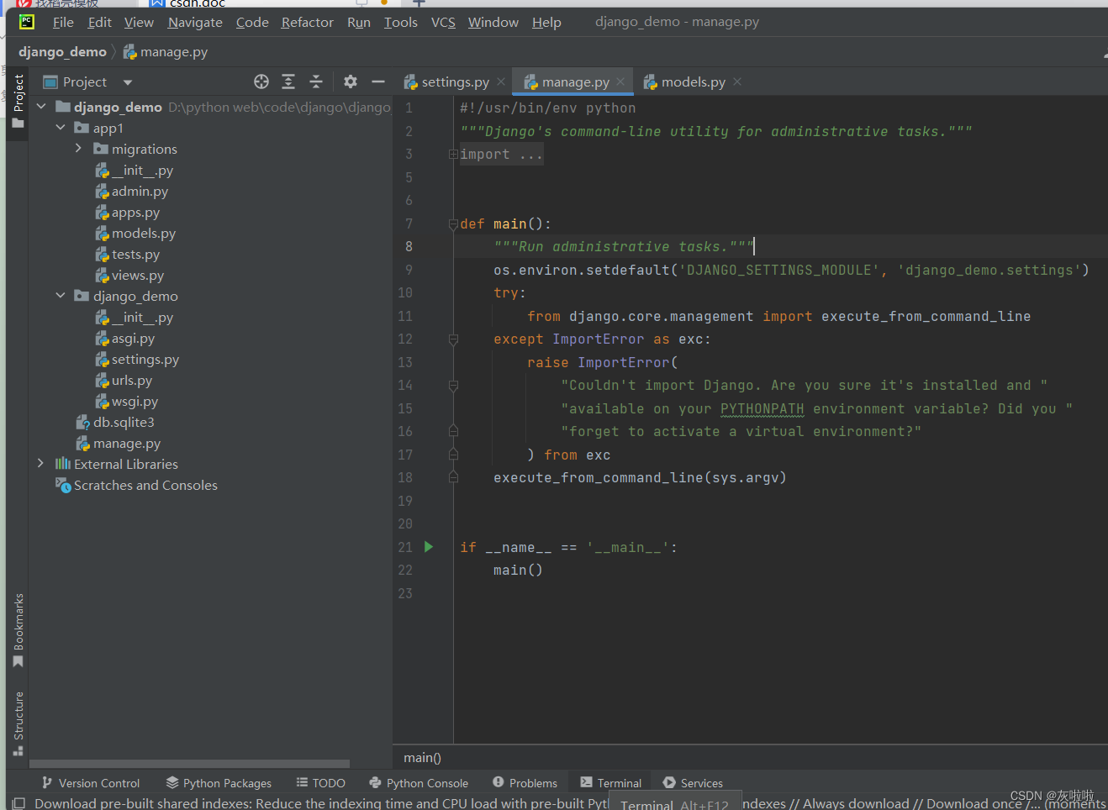1108x810 pixels.
Task: Select db.sqlite3 in project tree
Action: 115,423
